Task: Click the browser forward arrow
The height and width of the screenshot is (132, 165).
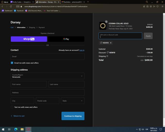Action: click(6, 6)
